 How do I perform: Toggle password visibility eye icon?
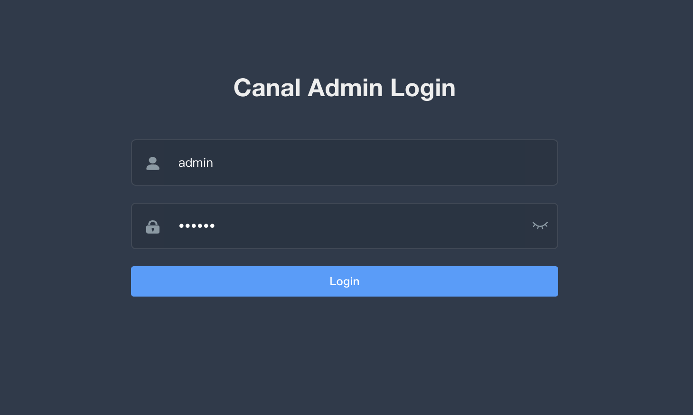(540, 226)
